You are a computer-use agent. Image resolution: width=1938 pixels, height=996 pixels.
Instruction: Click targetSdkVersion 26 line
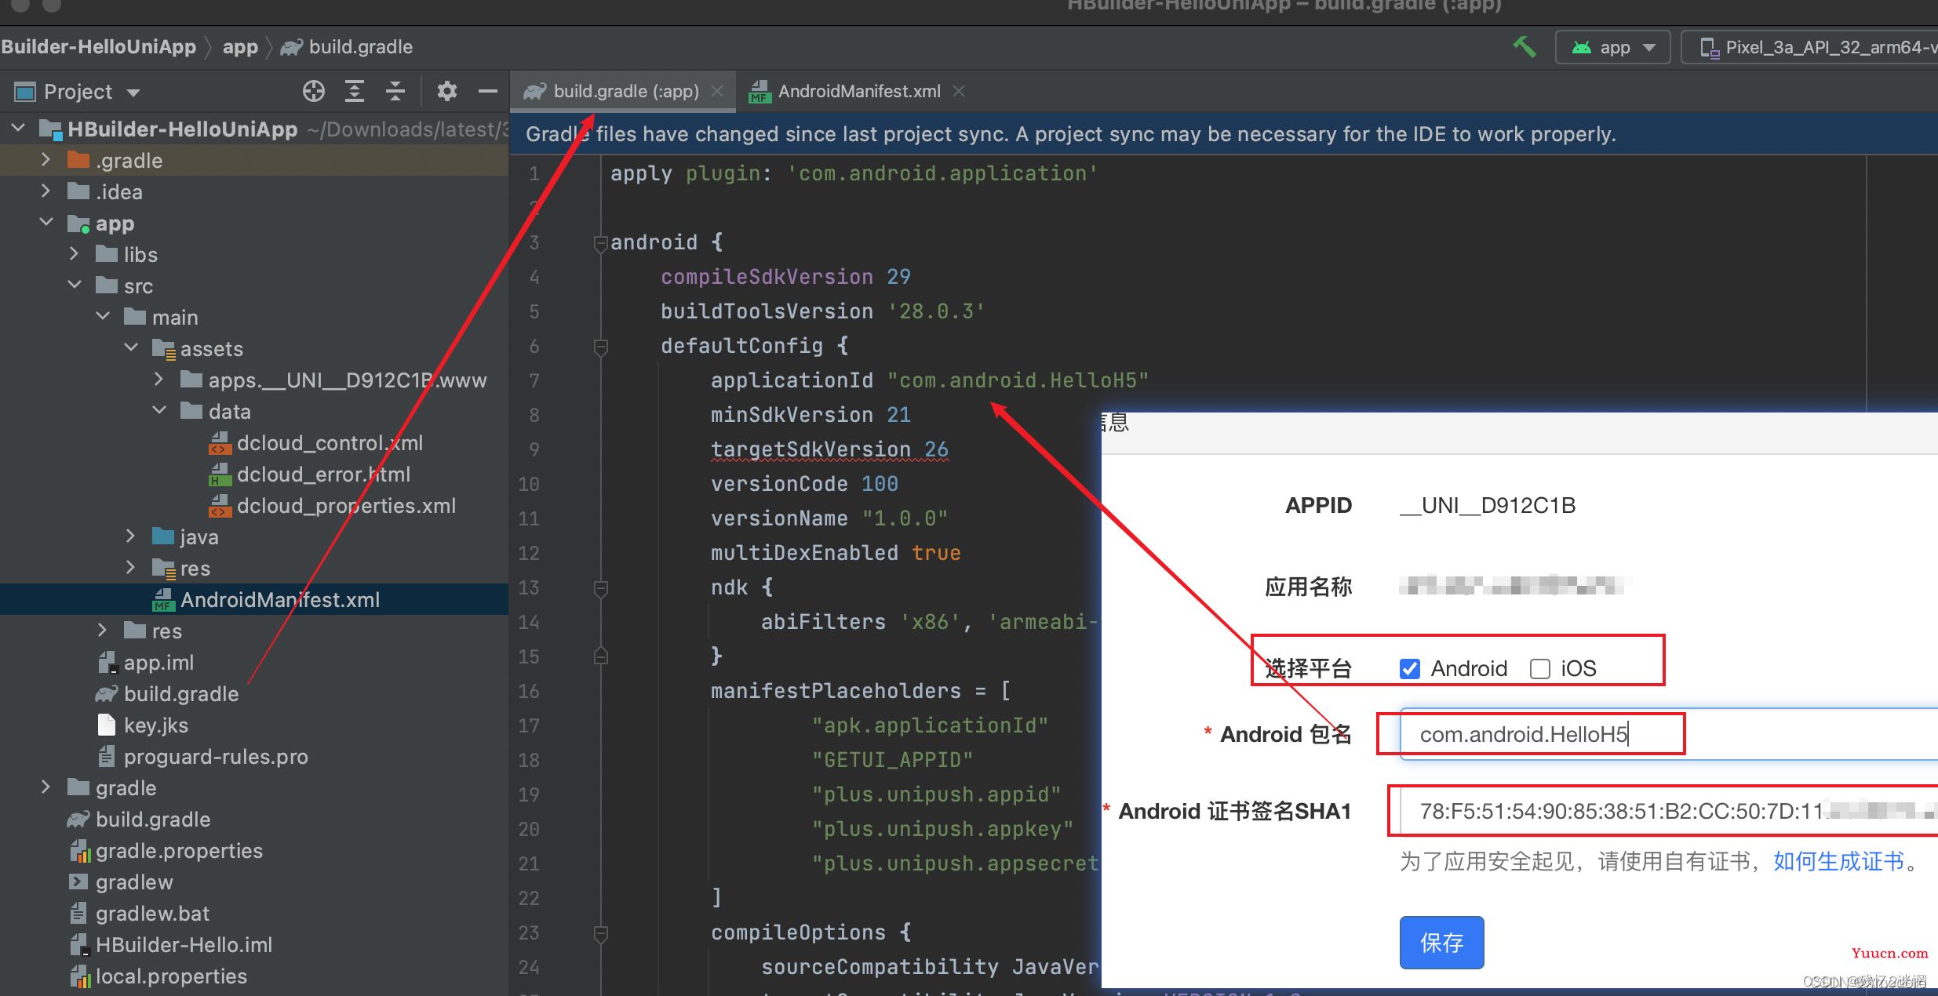[829, 449]
